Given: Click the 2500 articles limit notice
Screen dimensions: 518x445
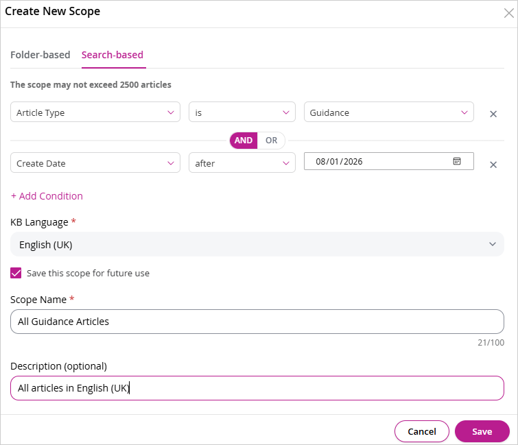Looking at the screenshot, I should pos(91,85).
